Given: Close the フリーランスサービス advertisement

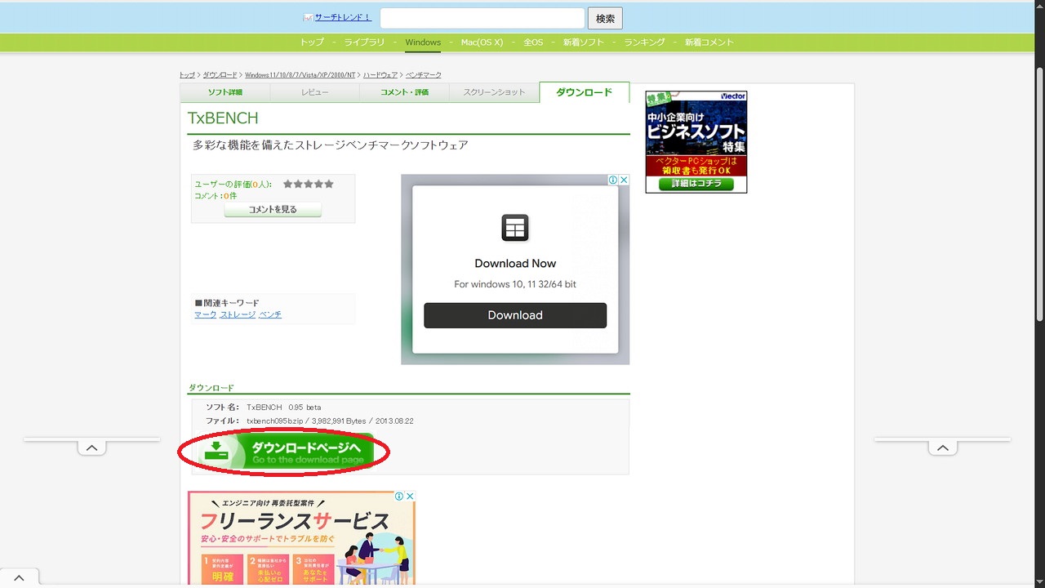Looking at the screenshot, I should pyautogui.click(x=410, y=497).
